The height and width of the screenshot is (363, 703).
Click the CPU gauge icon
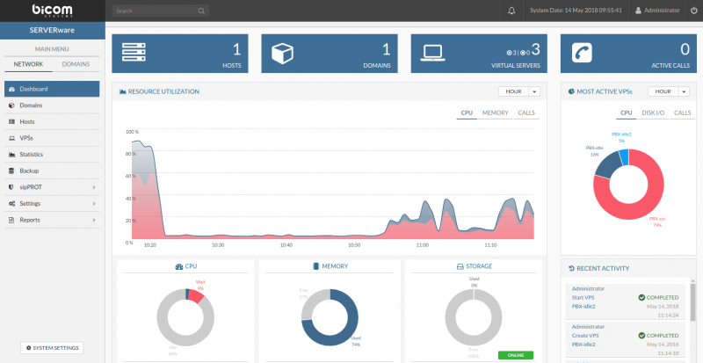[179, 266]
